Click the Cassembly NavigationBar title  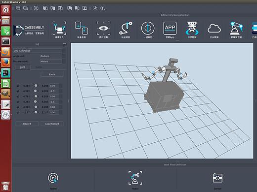coord(175,15)
